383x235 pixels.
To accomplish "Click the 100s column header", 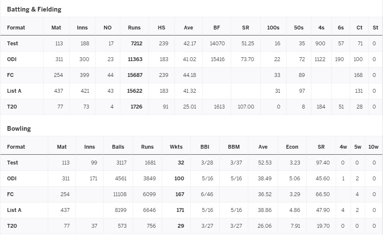I will (x=273, y=28).
